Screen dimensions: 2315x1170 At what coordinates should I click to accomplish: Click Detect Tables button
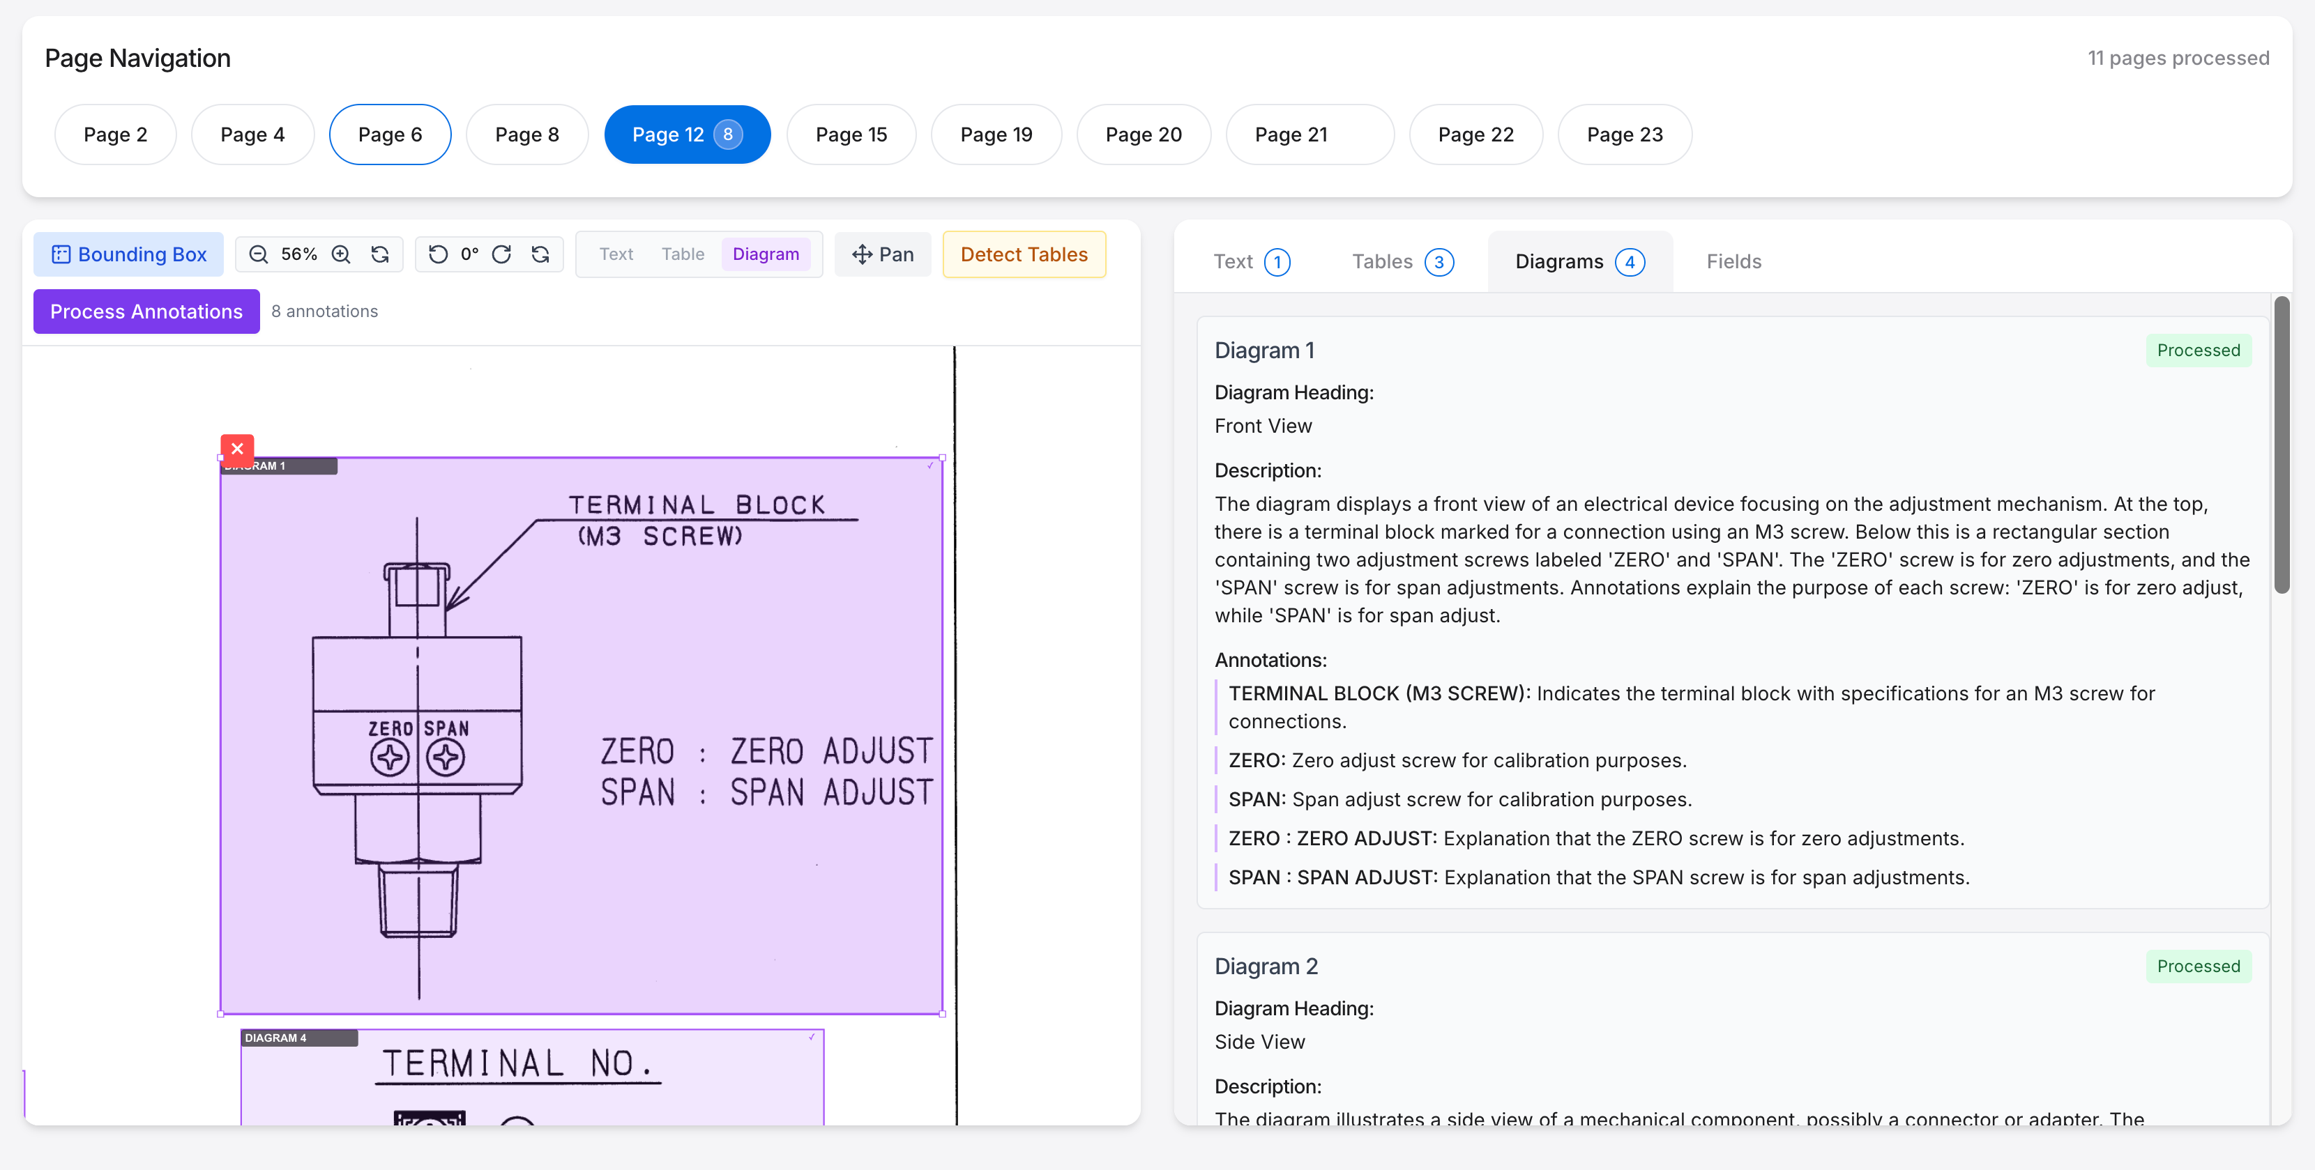pos(1024,254)
